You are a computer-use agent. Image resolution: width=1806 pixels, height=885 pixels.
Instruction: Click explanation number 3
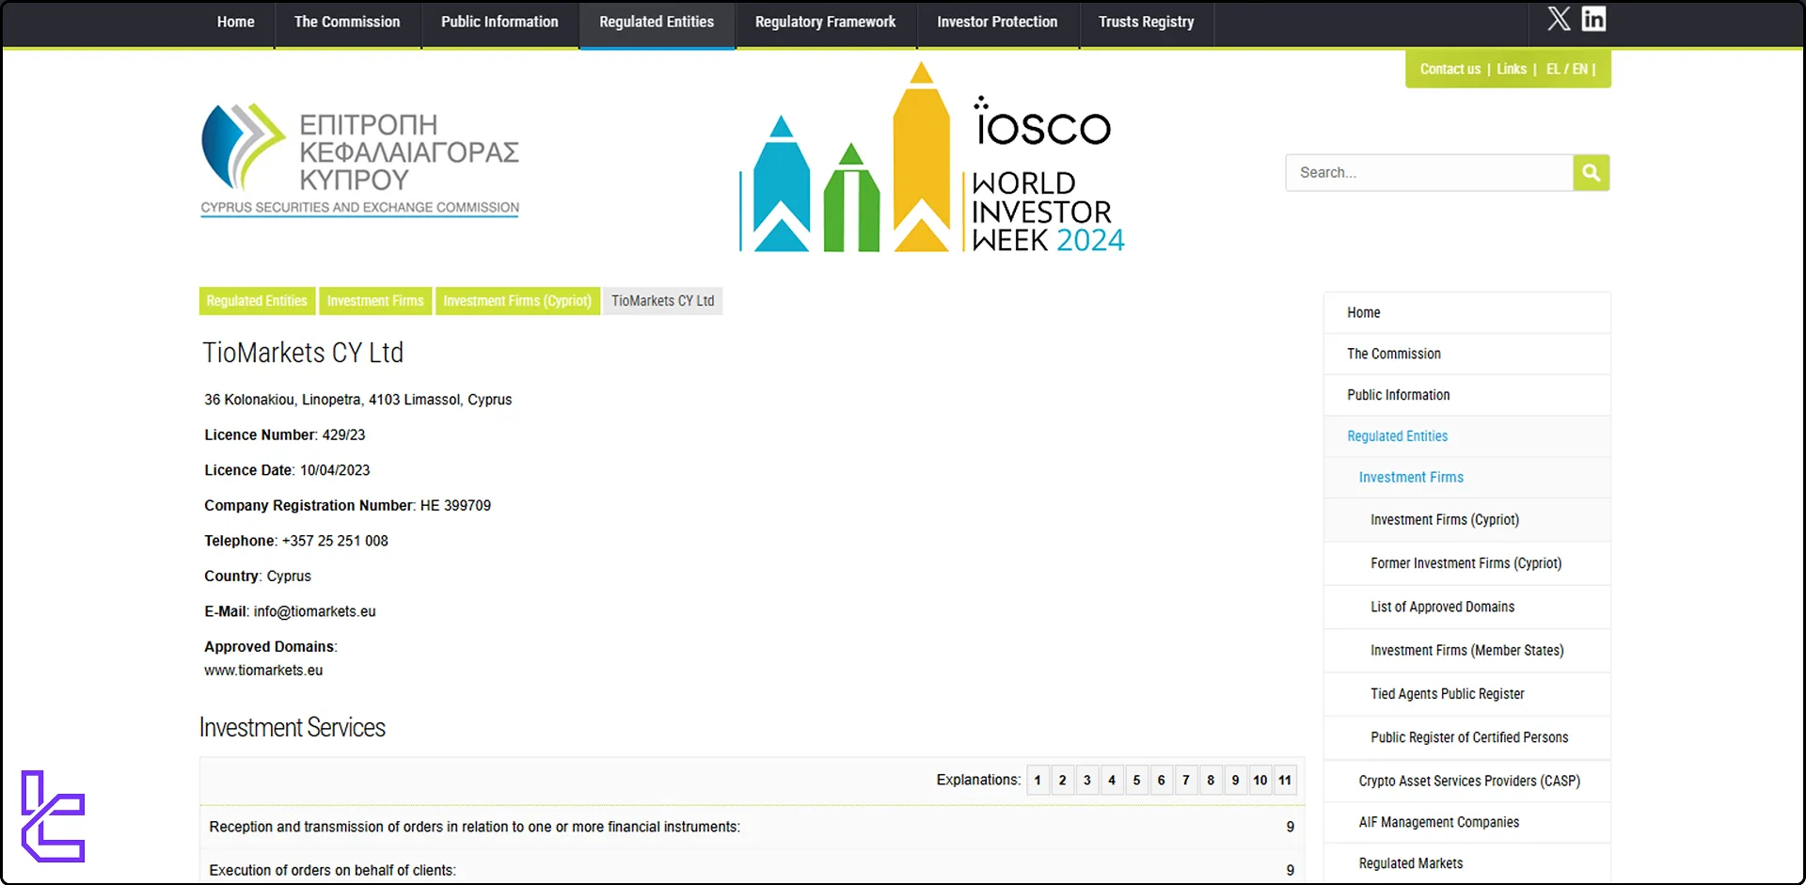1087,781
